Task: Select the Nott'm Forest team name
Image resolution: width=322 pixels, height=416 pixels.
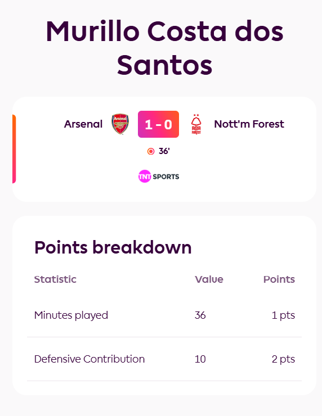Action: point(249,124)
